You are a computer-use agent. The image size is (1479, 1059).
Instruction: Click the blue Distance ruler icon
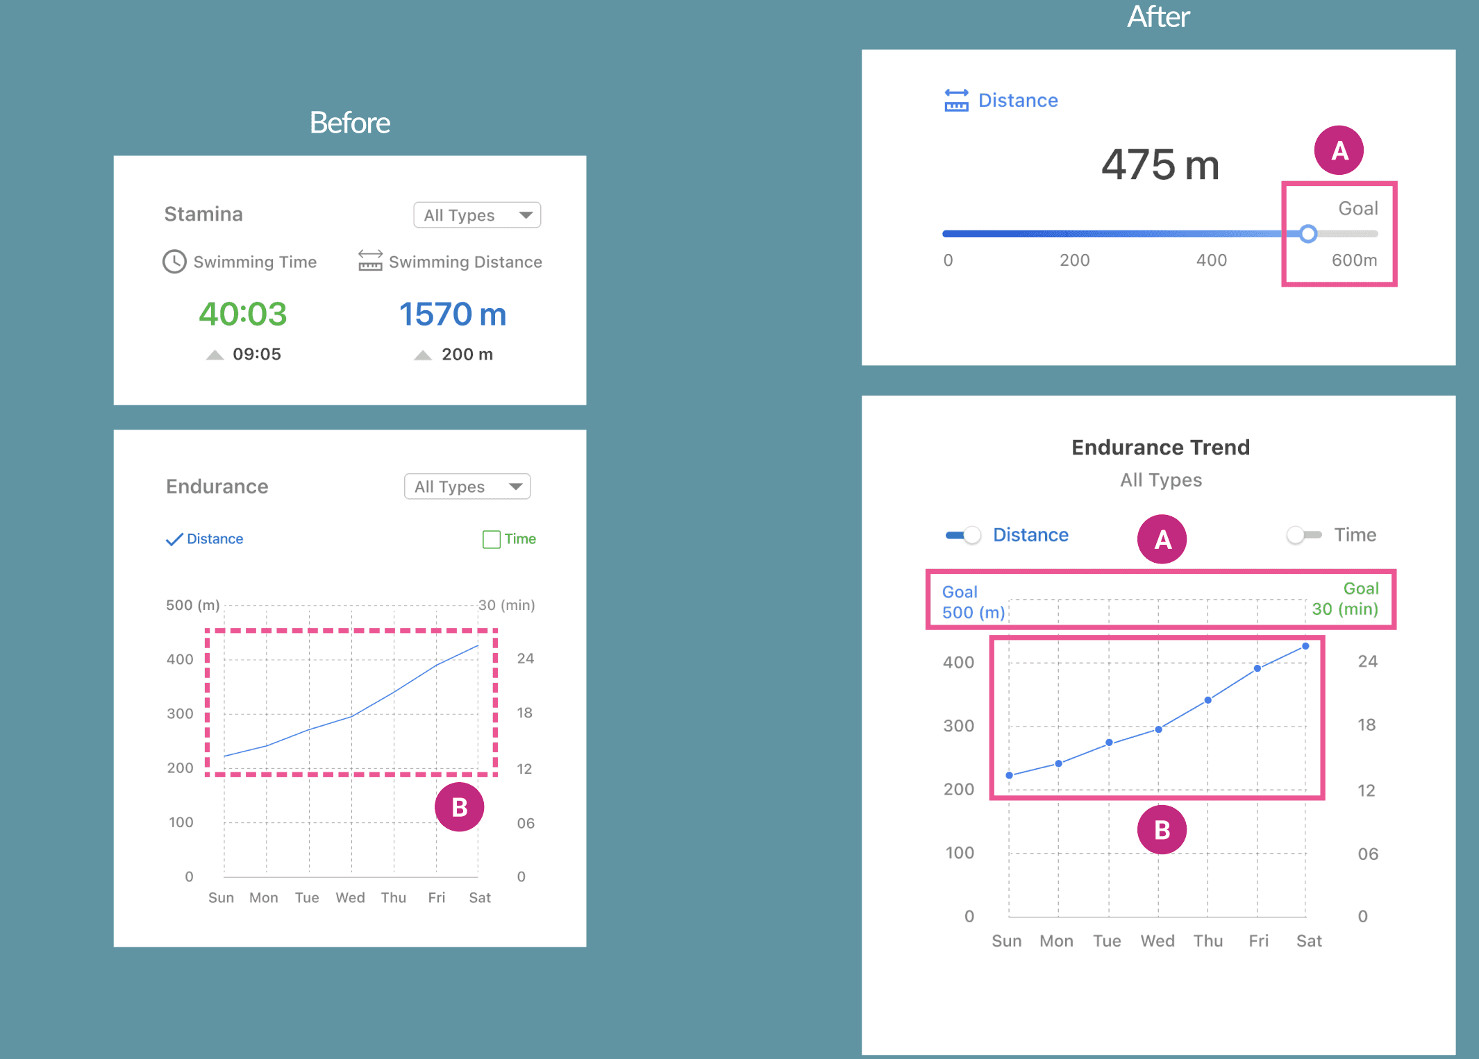[x=956, y=101]
